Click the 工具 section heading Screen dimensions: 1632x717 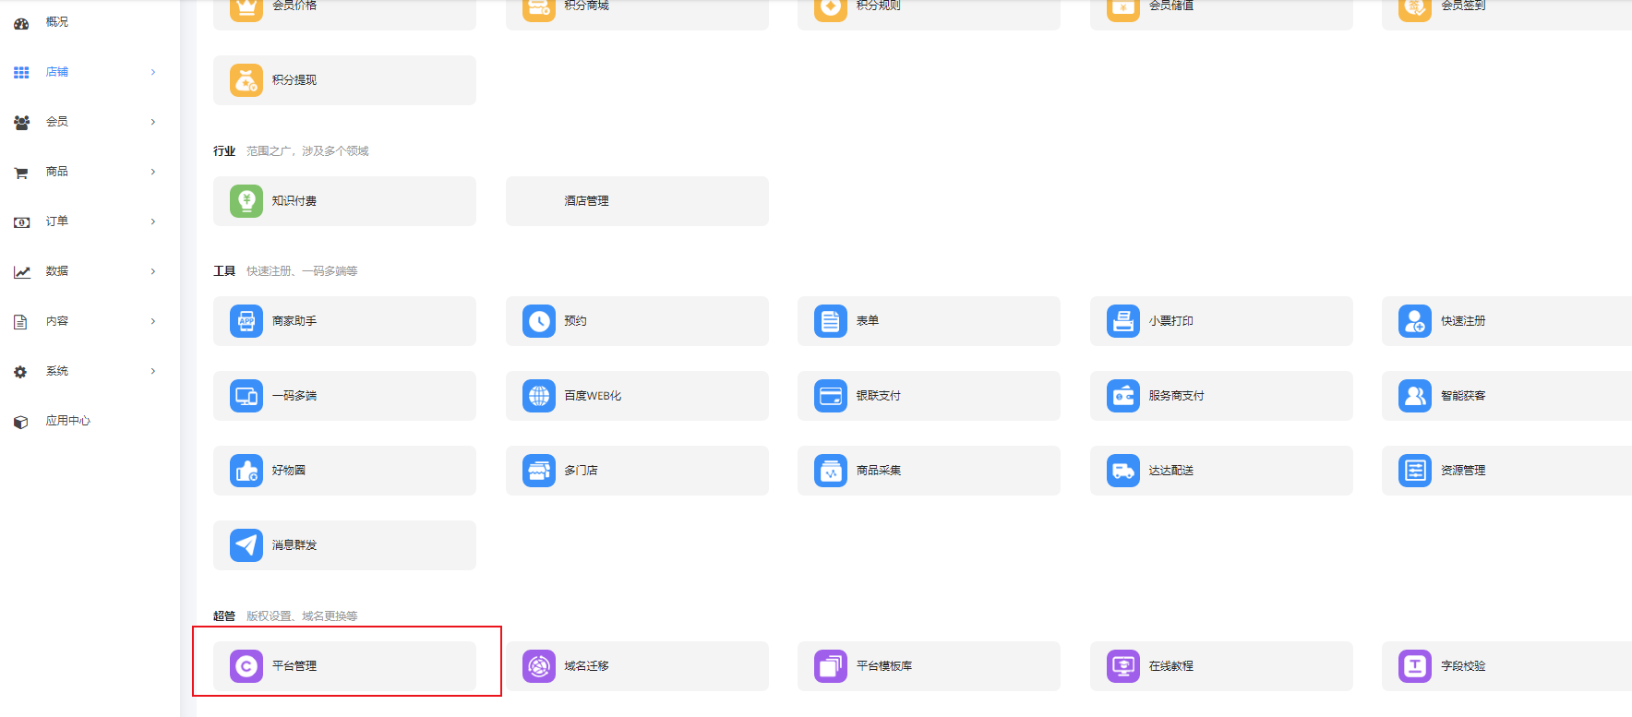pos(224,271)
